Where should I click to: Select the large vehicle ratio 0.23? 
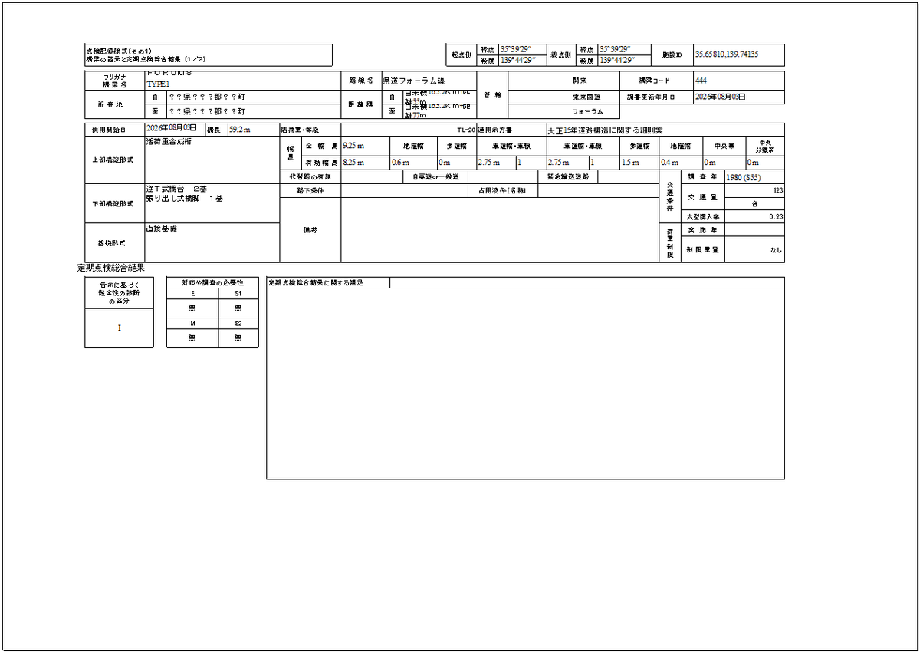click(x=776, y=217)
